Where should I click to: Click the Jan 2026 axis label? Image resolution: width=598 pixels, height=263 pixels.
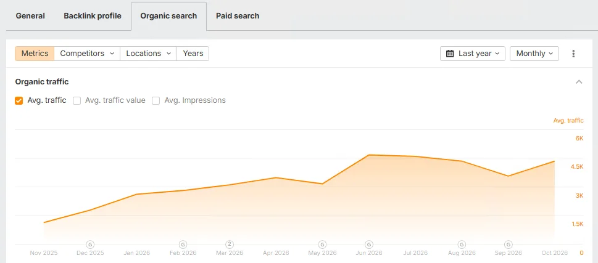pos(136,253)
